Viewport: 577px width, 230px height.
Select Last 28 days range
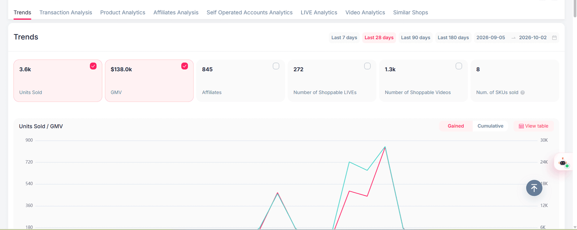point(379,37)
